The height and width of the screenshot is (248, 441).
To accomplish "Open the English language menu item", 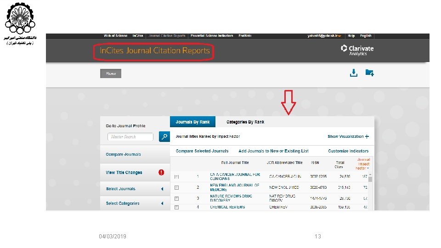I will coord(366,36).
